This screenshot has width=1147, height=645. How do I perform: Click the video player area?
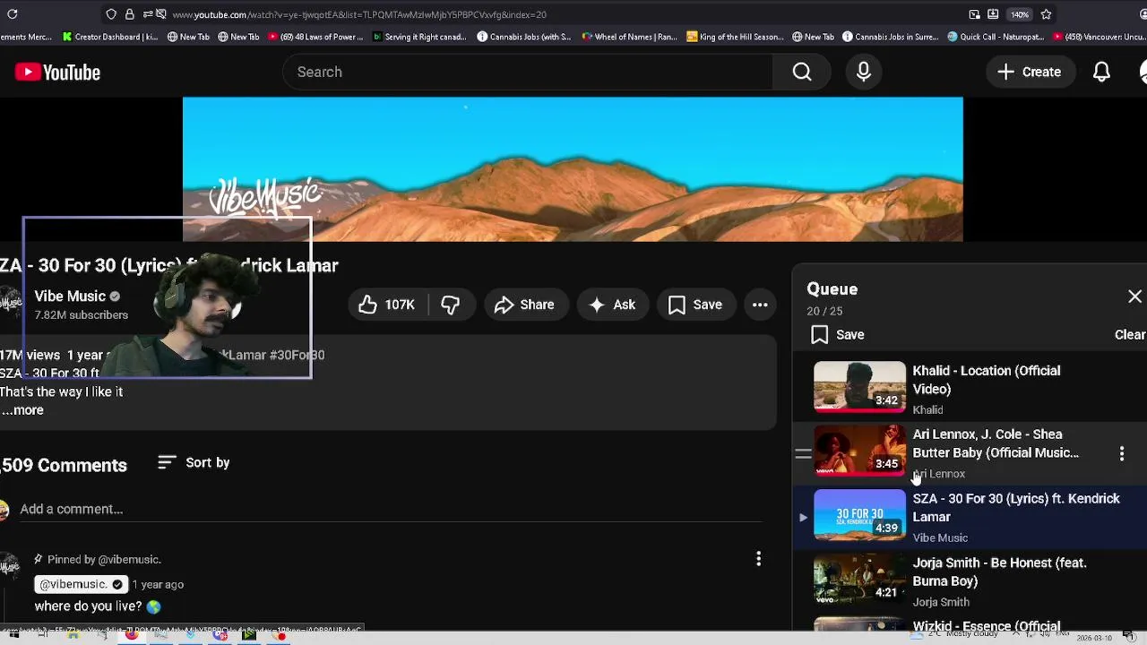click(573, 169)
